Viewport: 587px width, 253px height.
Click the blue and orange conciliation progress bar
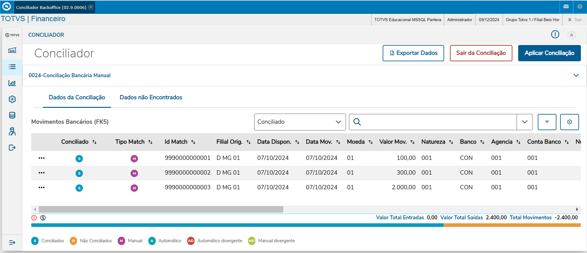click(306, 225)
